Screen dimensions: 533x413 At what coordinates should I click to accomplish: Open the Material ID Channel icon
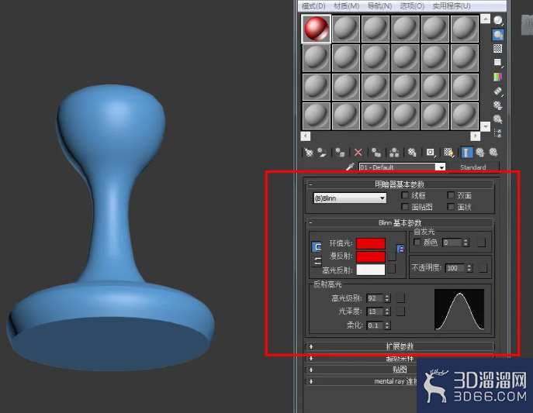coord(431,153)
